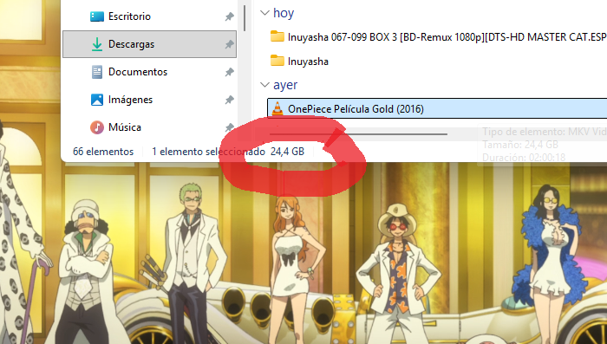Click the 1 elemento seleccionado status text

208,152
